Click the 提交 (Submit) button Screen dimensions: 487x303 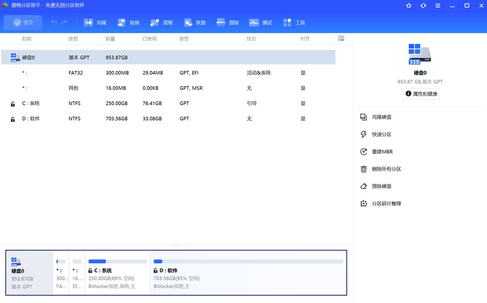pos(23,23)
